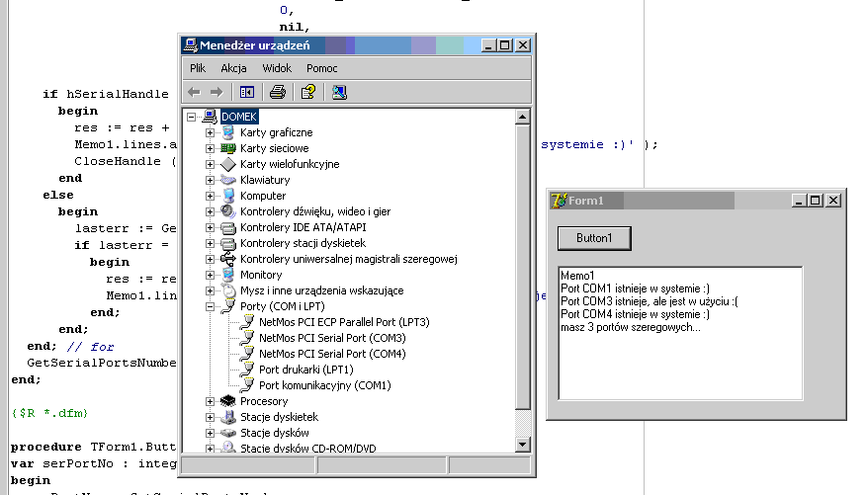Open the Widok menu
867x495 pixels.
(277, 68)
